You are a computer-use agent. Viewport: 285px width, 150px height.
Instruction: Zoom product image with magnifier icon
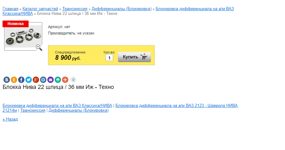(x=39, y=47)
